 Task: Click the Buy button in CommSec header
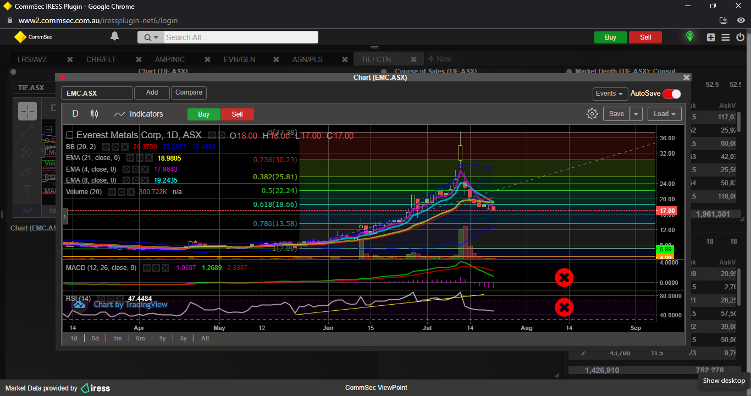610,37
